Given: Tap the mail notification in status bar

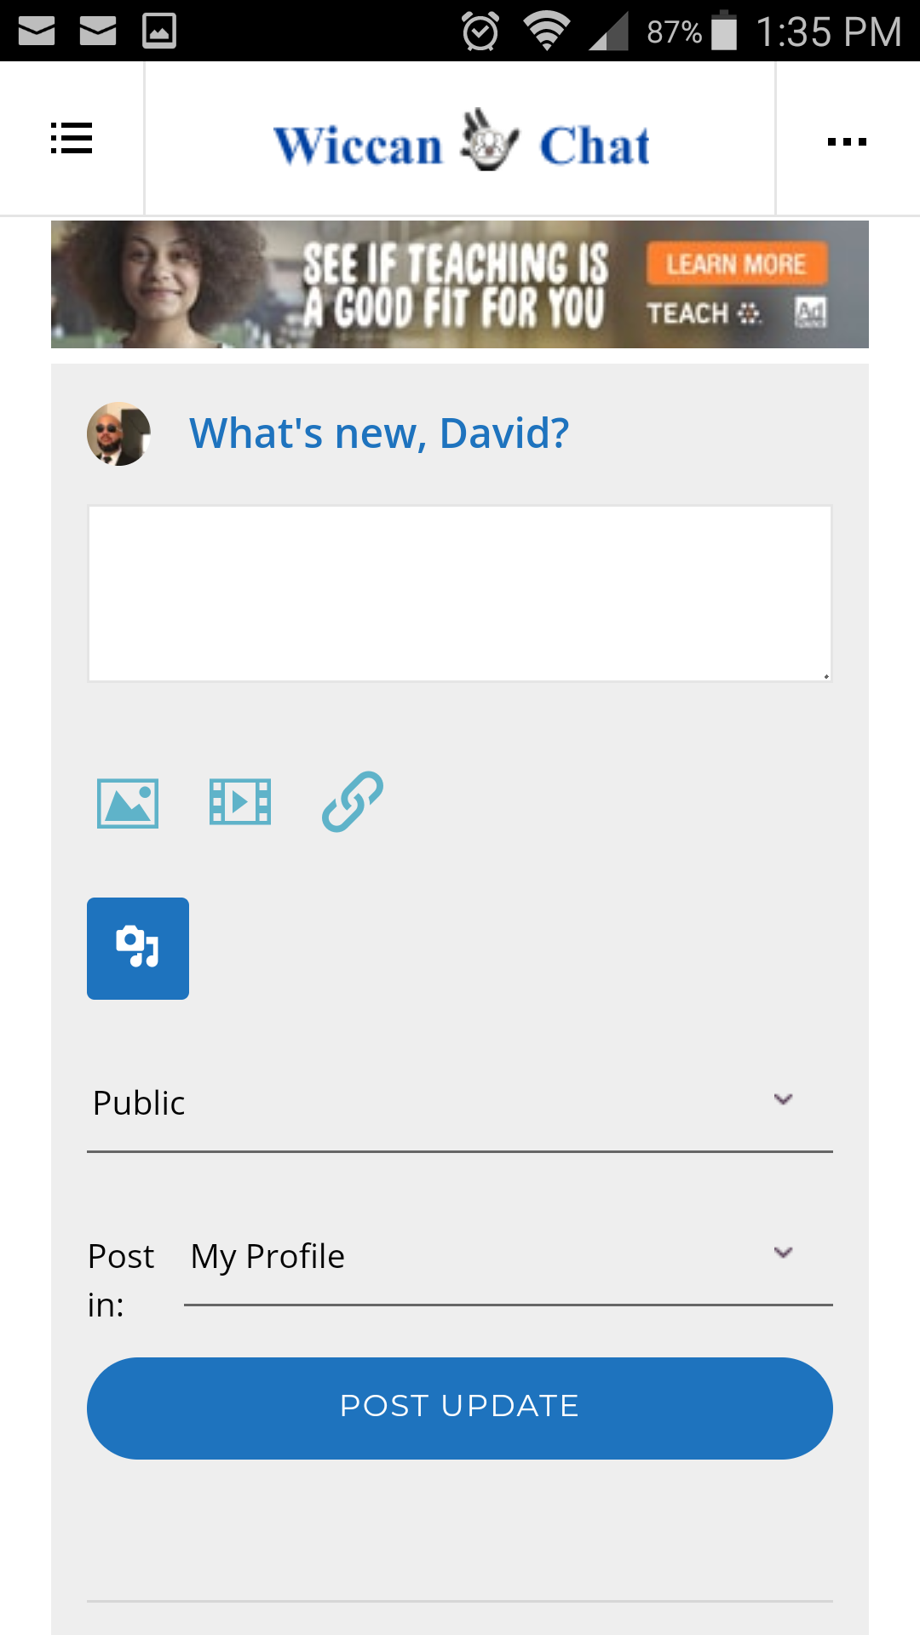Looking at the screenshot, I should click(37, 32).
